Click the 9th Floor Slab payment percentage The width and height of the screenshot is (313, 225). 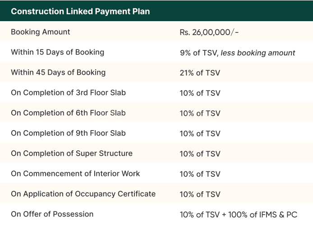(x=200, y=134)
